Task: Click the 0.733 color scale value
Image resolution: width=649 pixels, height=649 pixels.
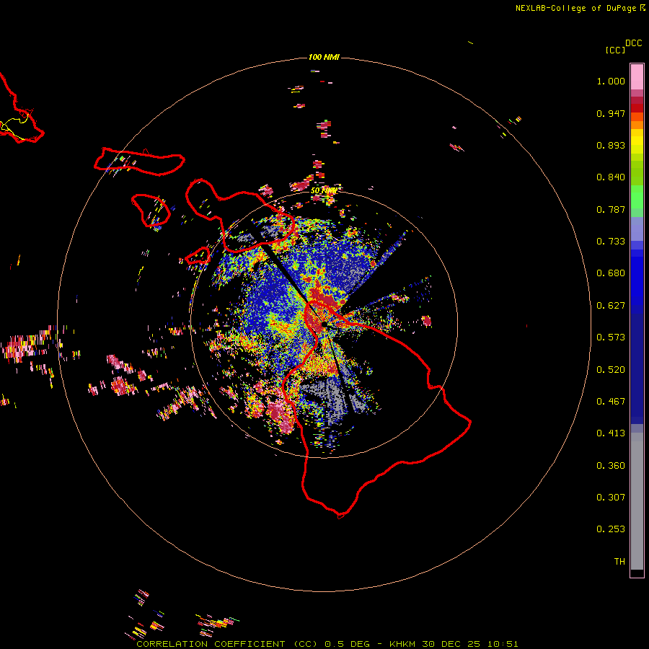Action: (x=611, y=242)
